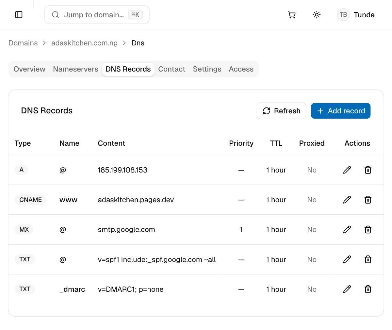The width and height of the screenshot is (392, 330).
Task: Open the Settings tab
Action: [207, 69]
